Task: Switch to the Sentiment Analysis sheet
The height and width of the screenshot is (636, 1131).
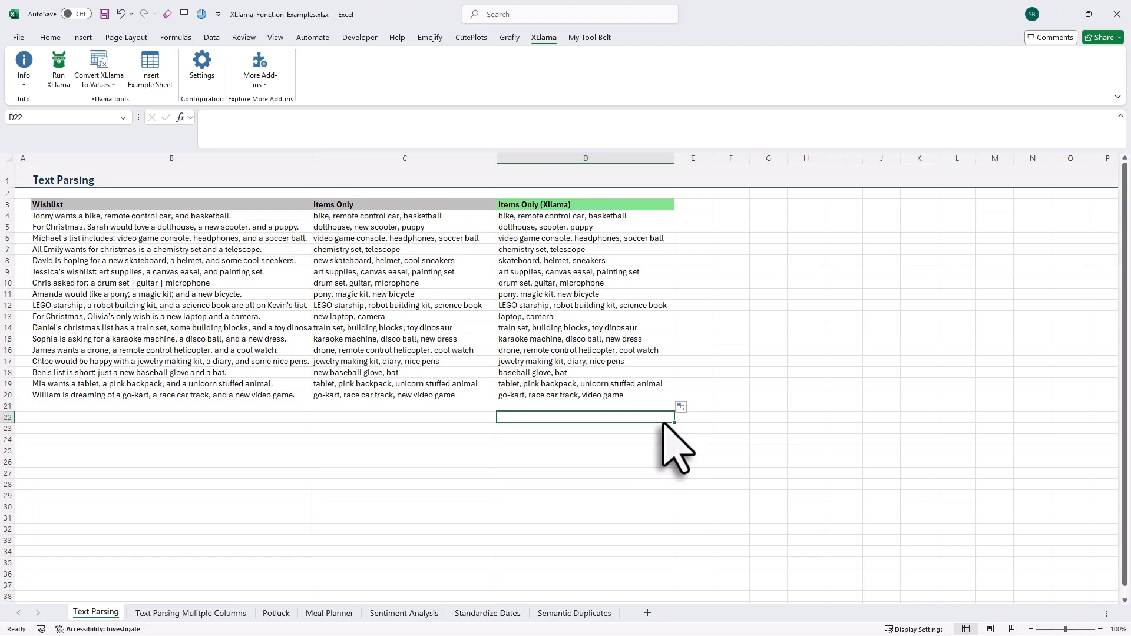Action: [404, 613]
